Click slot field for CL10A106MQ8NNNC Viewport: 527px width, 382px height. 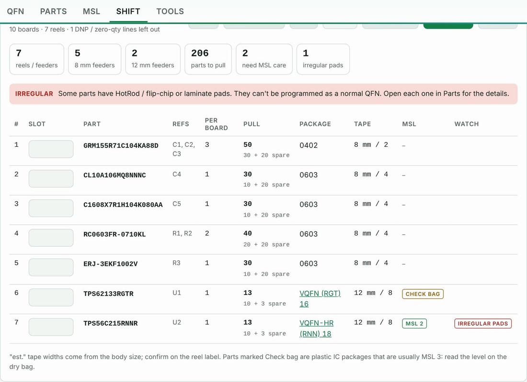tap(51, 178)
